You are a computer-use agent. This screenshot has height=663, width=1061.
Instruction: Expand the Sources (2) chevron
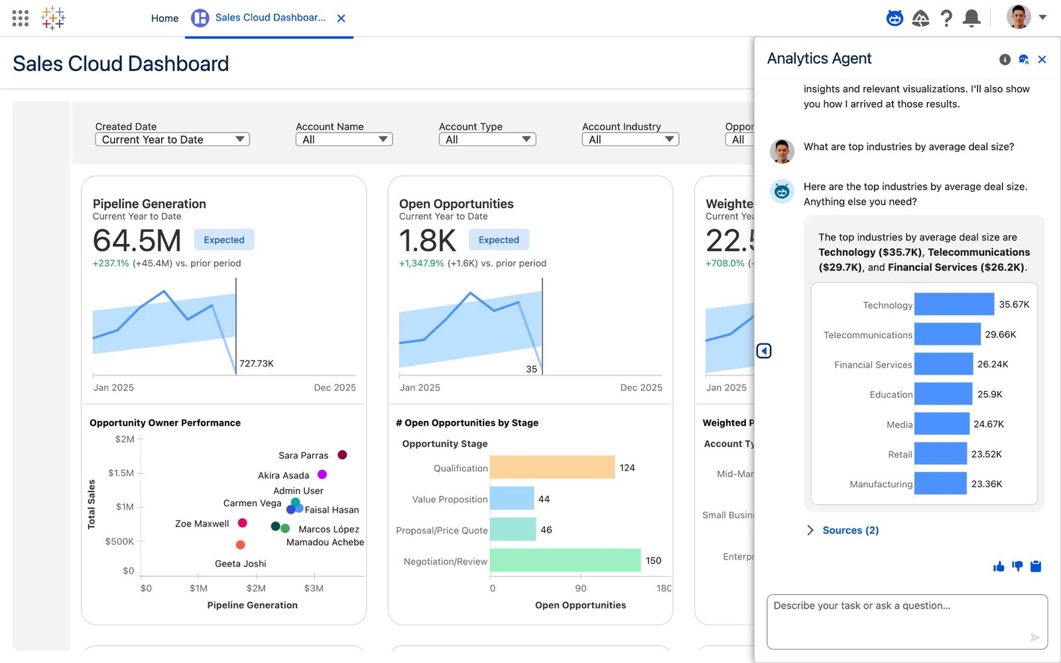[810, 530]
